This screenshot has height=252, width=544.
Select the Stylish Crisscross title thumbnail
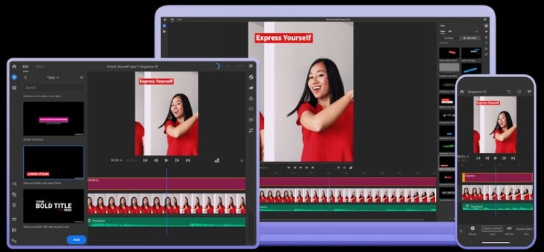(54, 119)
